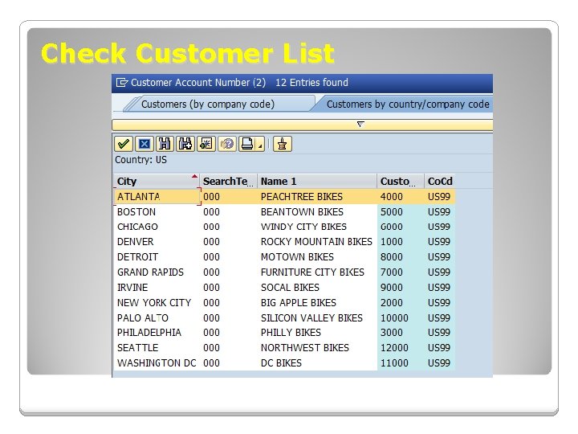Click the blue X Cancel icon
Image resolution: width=578 pixels, height=434 pixels.
coord(144,144)
